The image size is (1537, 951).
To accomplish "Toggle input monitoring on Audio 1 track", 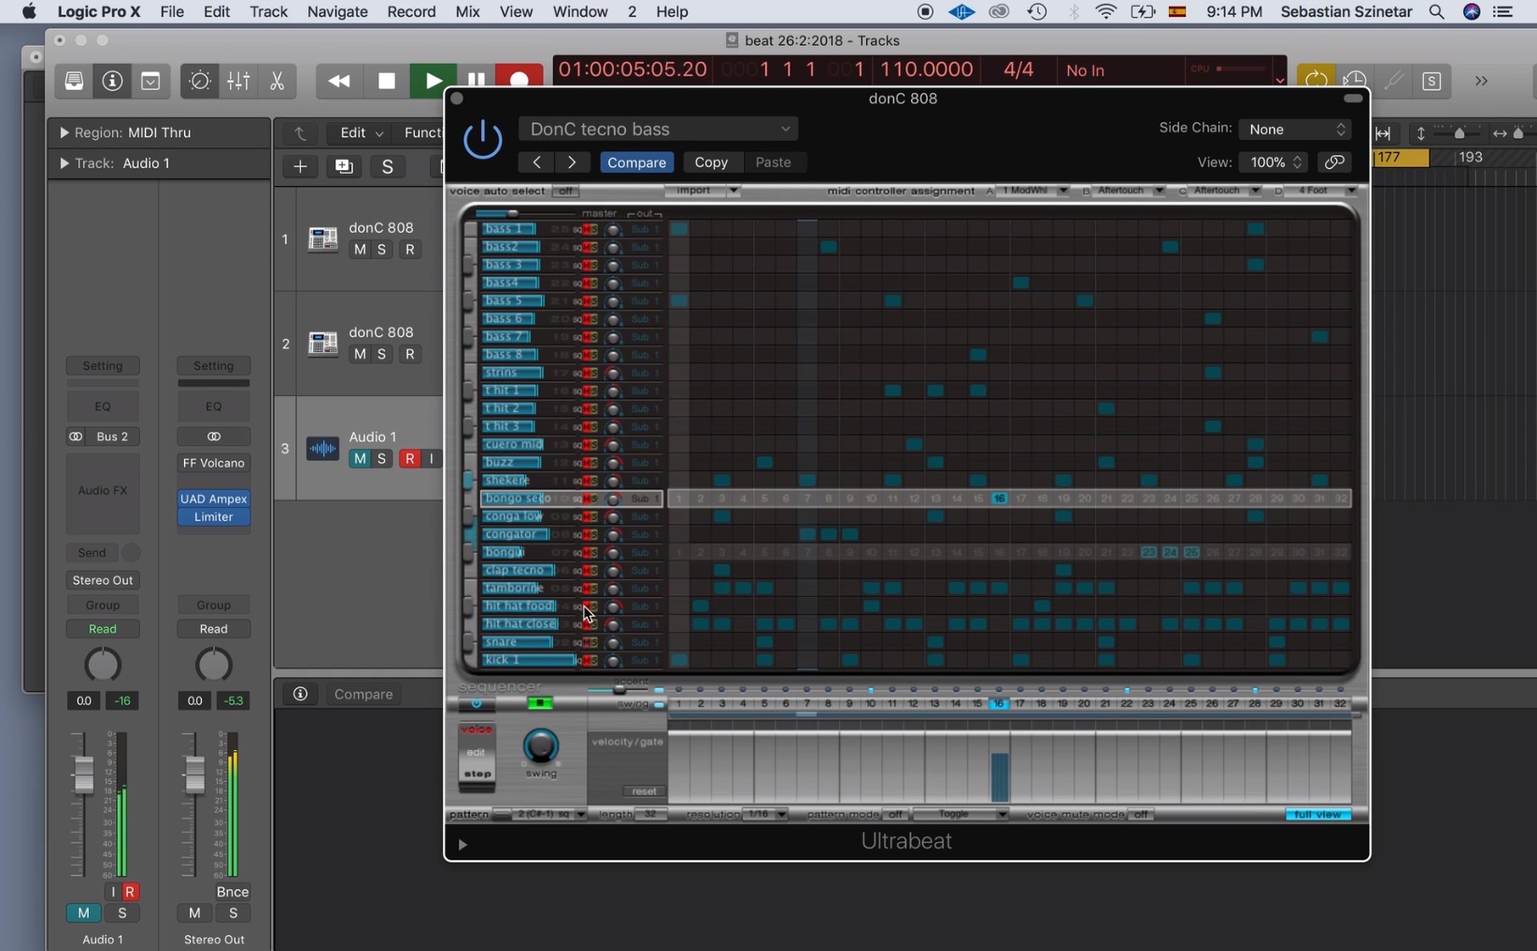I will (x=431, y=459).
